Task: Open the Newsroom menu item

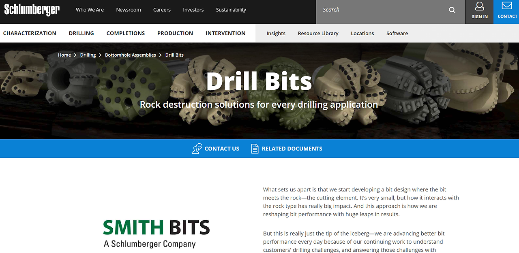Action: 129,10
